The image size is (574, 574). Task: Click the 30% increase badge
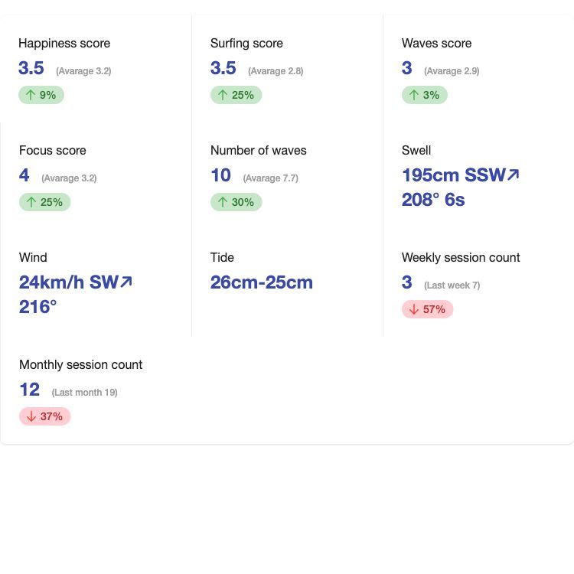coord(236,202)
